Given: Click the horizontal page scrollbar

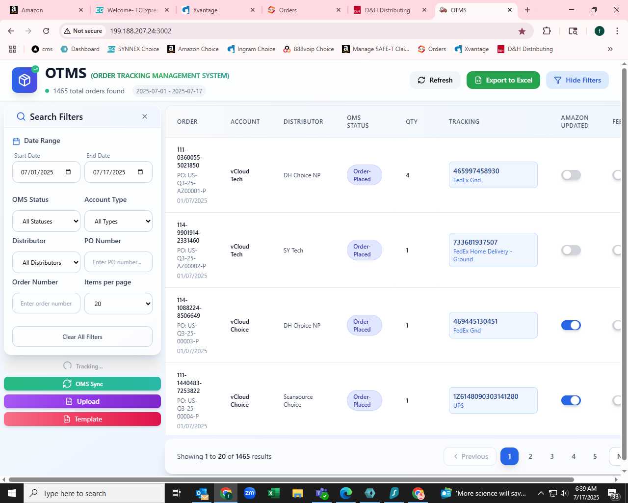Looking at the screenshot, I should [x=291, y=479].
